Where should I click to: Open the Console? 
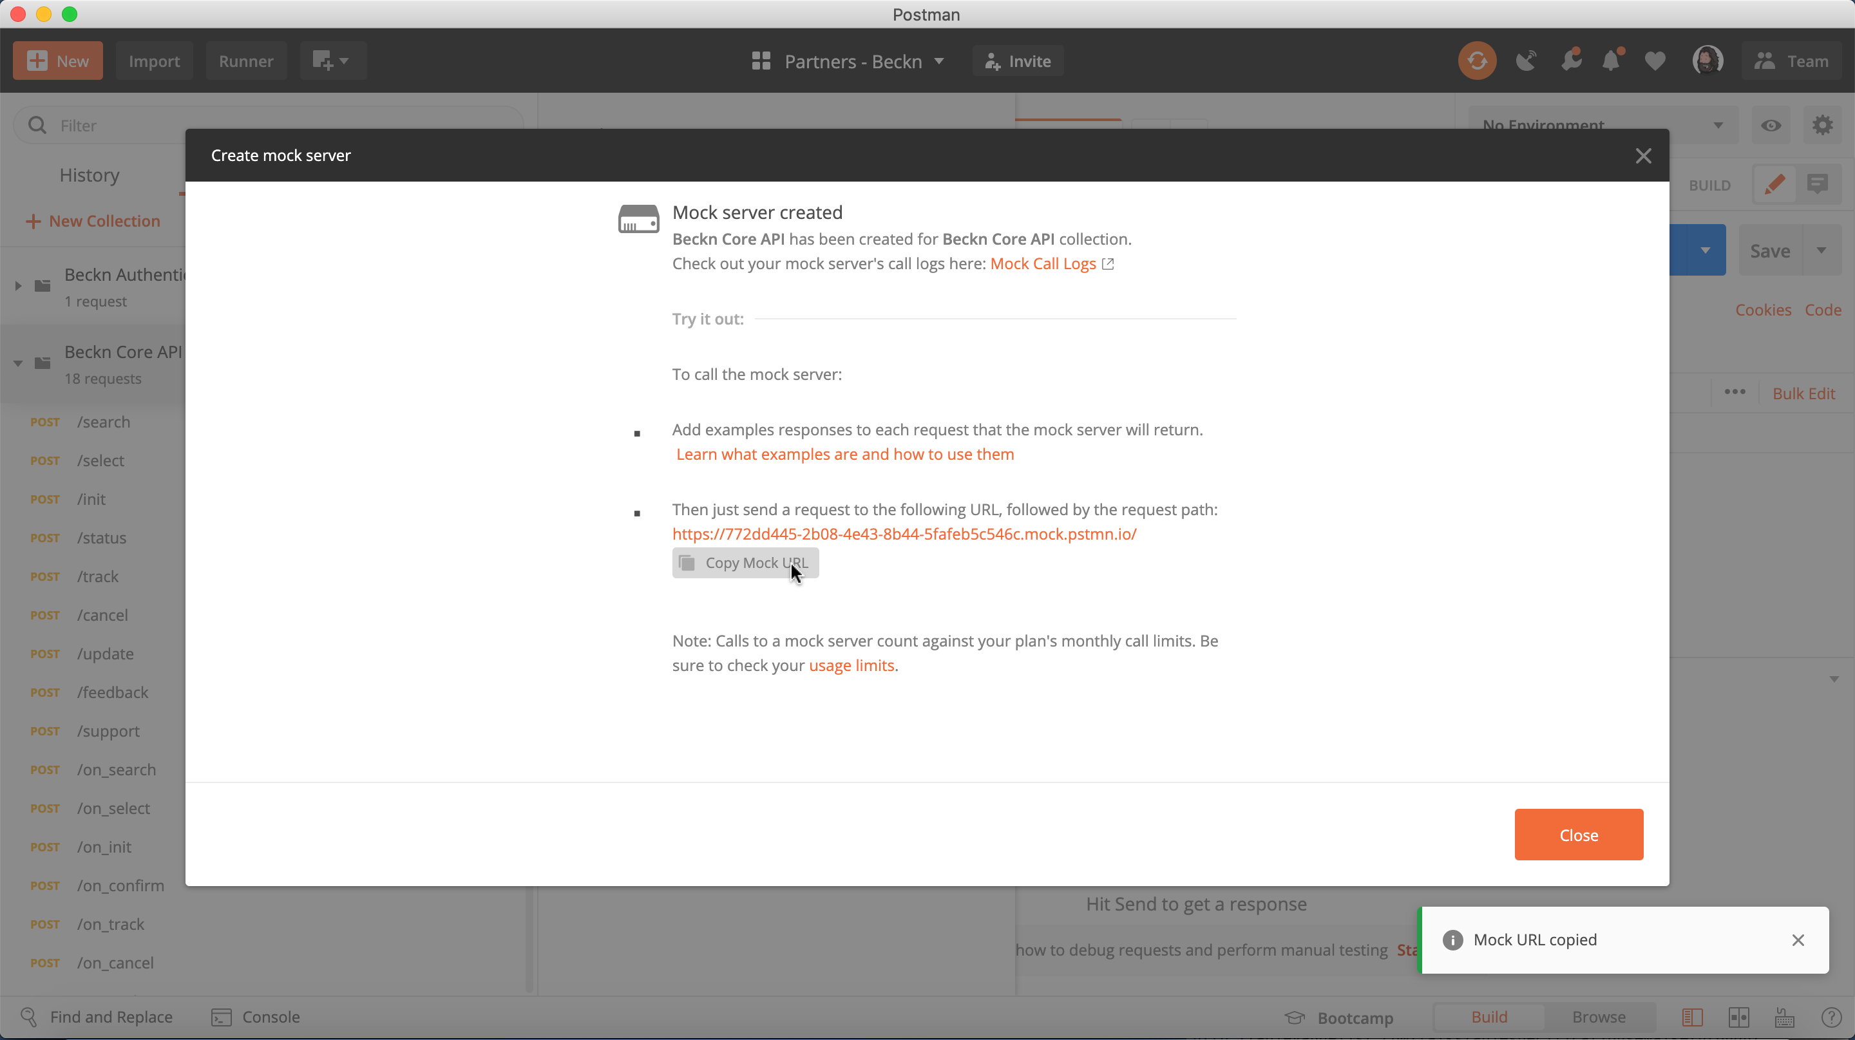(x=256, y=1017)
